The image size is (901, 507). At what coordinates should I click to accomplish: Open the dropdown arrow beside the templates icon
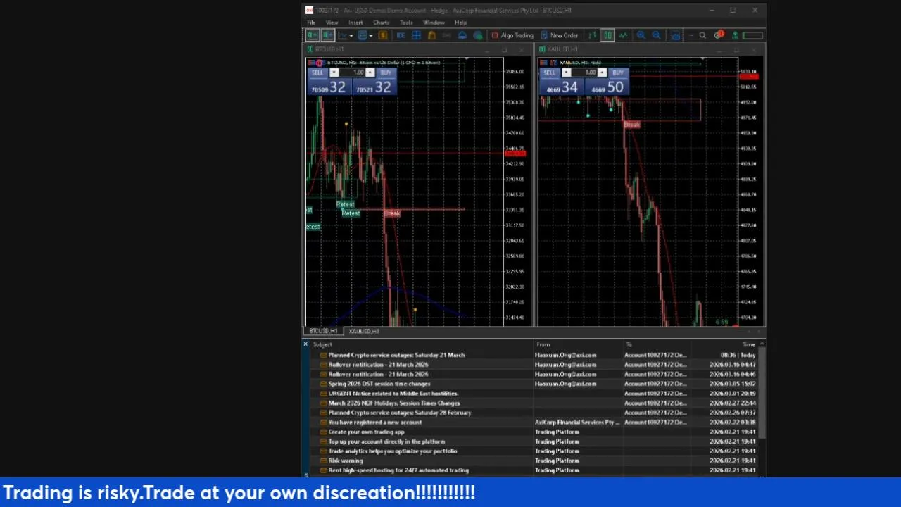click(371, 36)
